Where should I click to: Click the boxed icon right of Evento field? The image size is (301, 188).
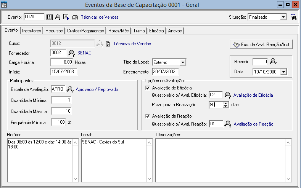pyautogui.click(x=49, y=17)
